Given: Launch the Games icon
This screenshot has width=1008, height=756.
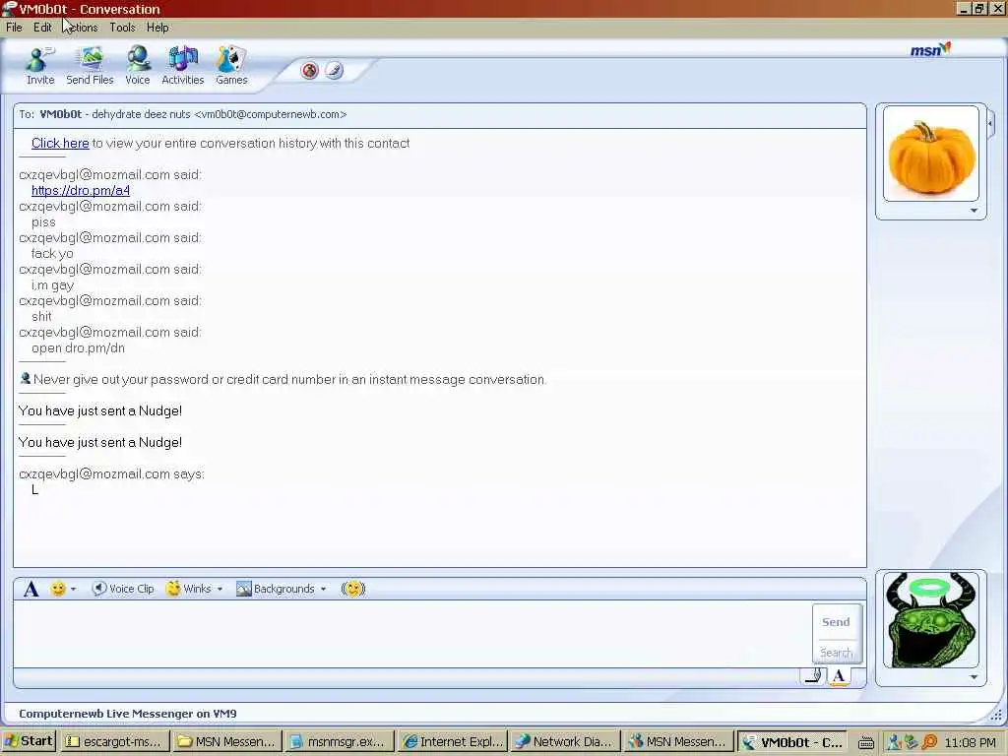Looking at the screenshot, I should (231, 66).
